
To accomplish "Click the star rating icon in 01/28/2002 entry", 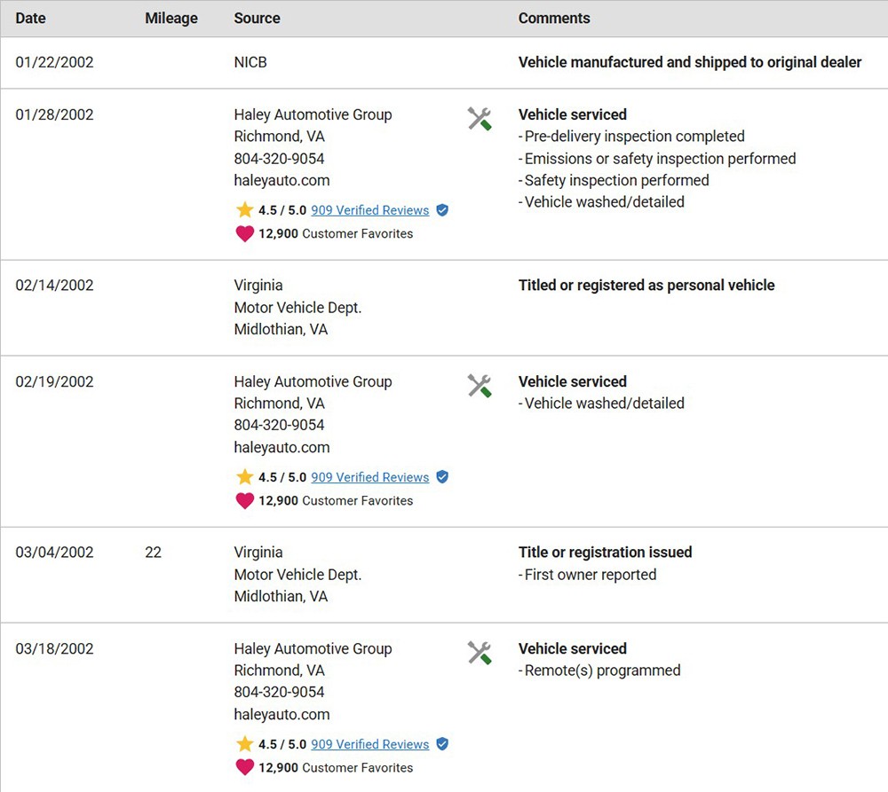I will point(244,210).
